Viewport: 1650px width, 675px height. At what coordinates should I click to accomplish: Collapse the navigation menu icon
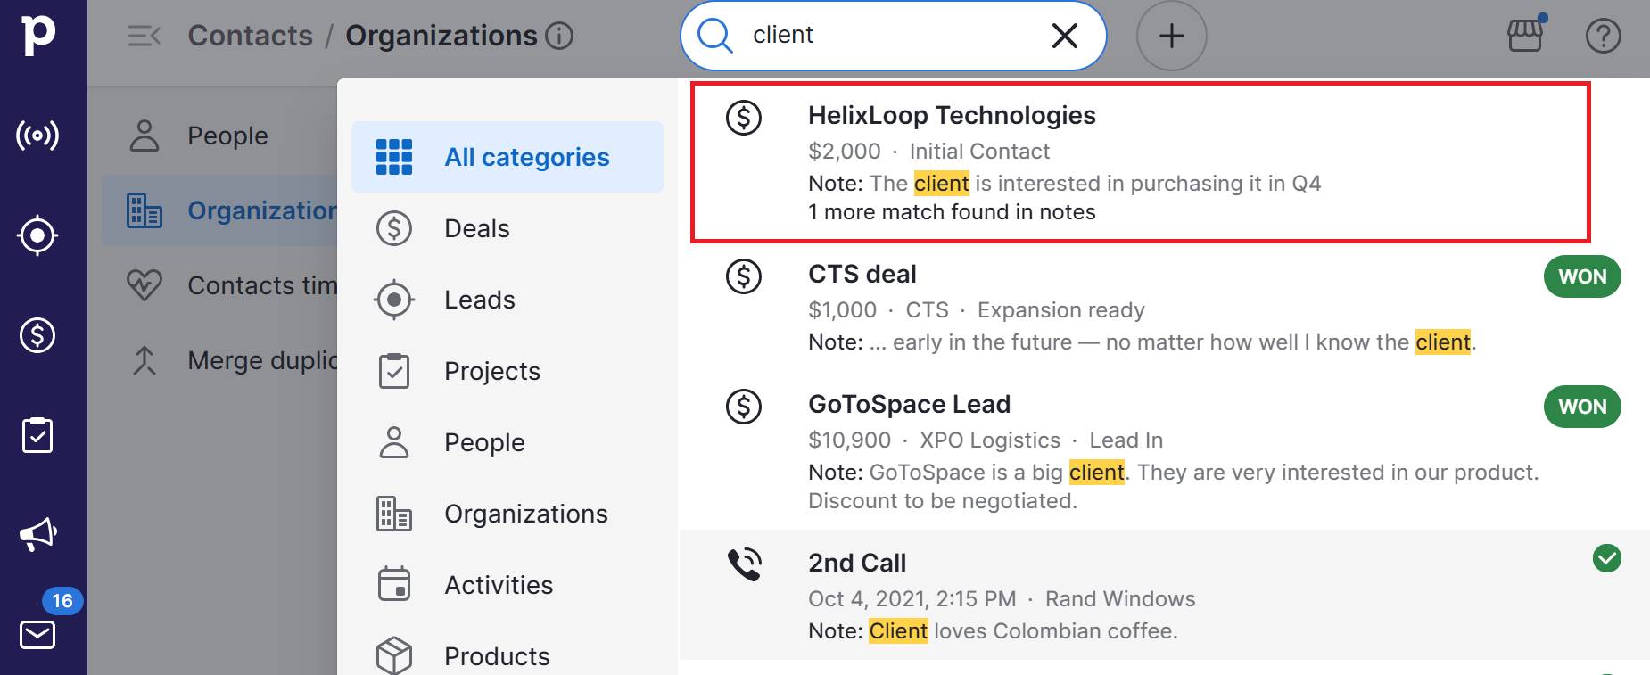[144, 36]
